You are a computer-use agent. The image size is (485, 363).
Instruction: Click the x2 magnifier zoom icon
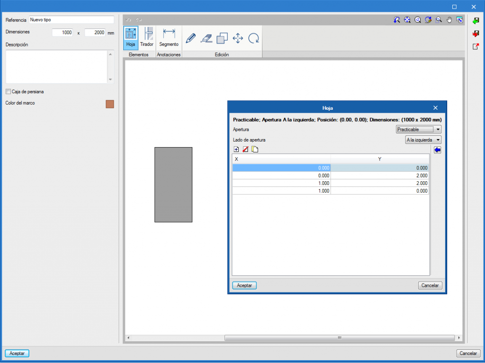click(418, 20)
